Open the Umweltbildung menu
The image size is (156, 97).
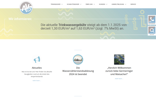click(x=118, y=4)
